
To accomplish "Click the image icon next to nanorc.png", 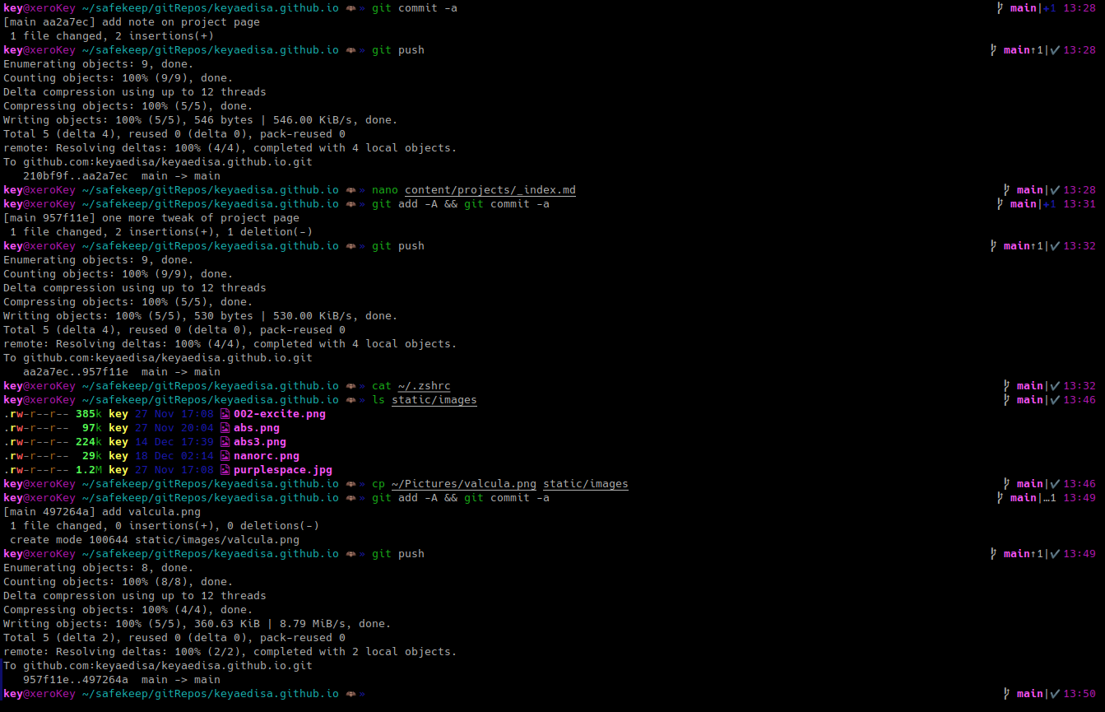I will (x=225, y=455).
